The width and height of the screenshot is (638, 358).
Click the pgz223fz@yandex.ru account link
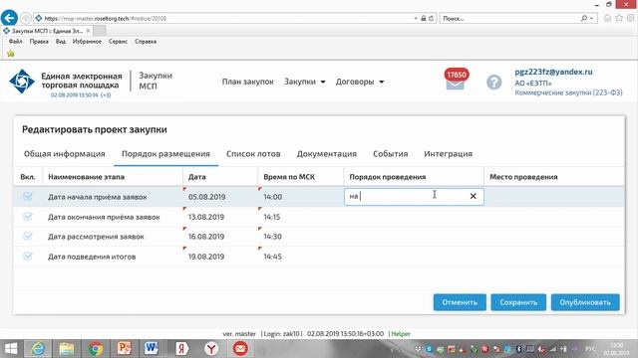pyautogui.click(x=553, y=72)
